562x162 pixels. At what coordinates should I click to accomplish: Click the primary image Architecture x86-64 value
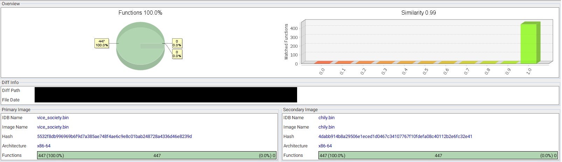(x=44, y=146)
